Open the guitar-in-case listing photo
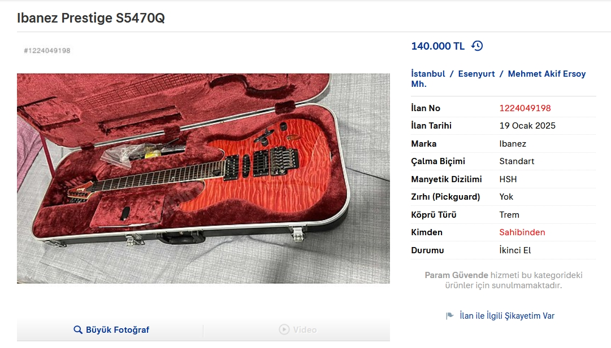611x348 pixels. point(203,178)
